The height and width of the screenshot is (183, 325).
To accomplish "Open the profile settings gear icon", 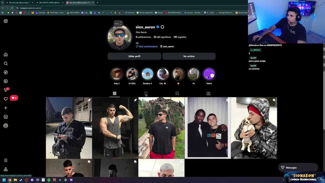I will [x=162, y=27].
